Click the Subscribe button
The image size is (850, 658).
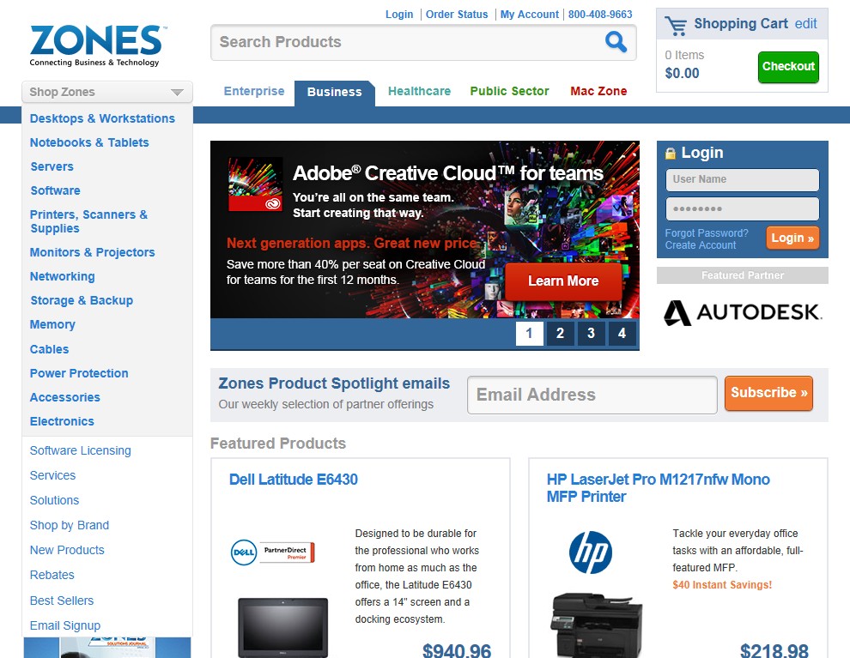point(768,393)
